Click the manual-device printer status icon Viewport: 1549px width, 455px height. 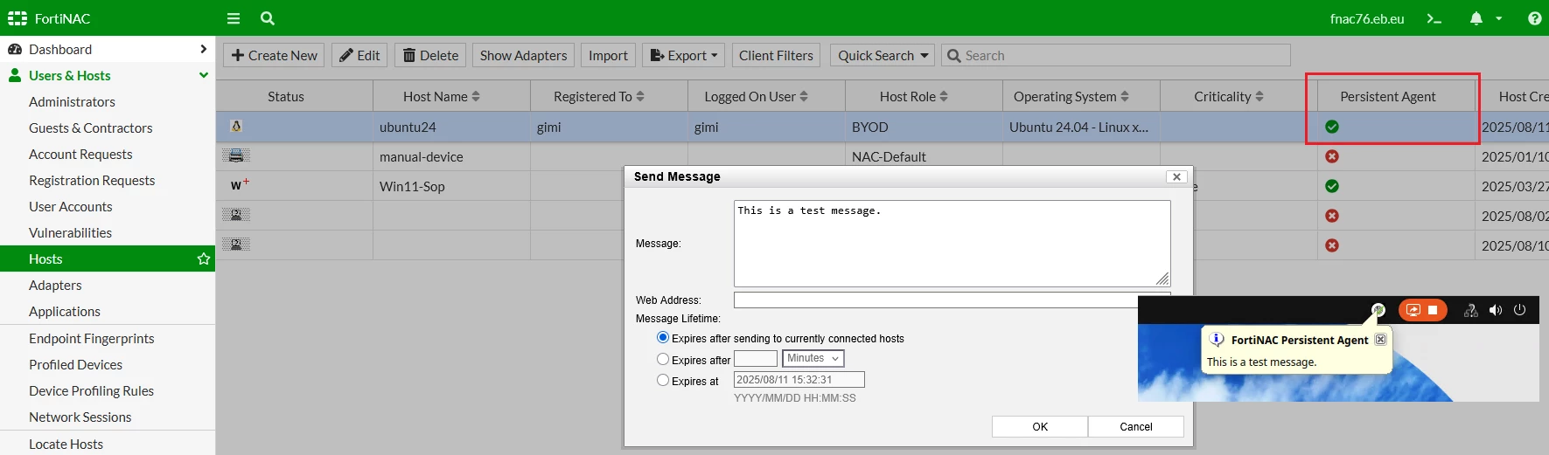coord(235,156)
